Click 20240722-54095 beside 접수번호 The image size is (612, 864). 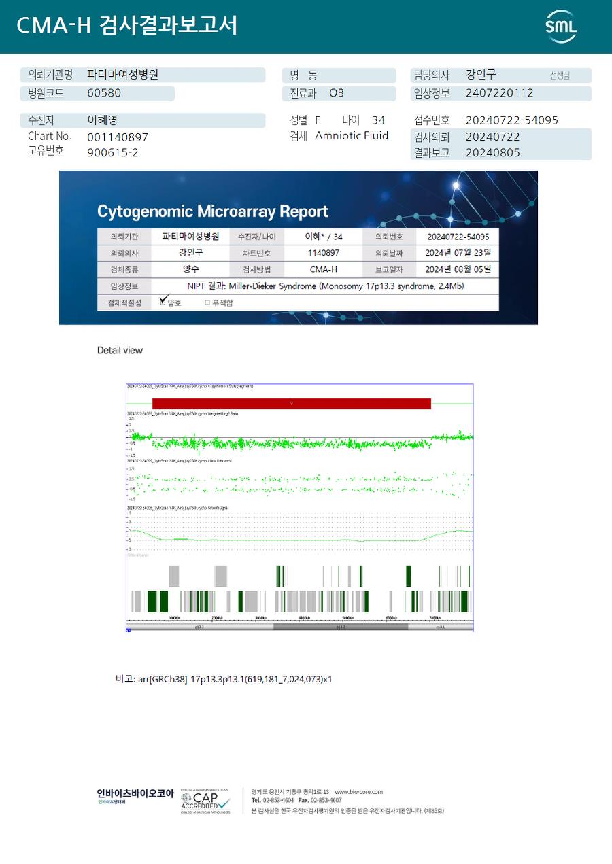tap(512, 120)
